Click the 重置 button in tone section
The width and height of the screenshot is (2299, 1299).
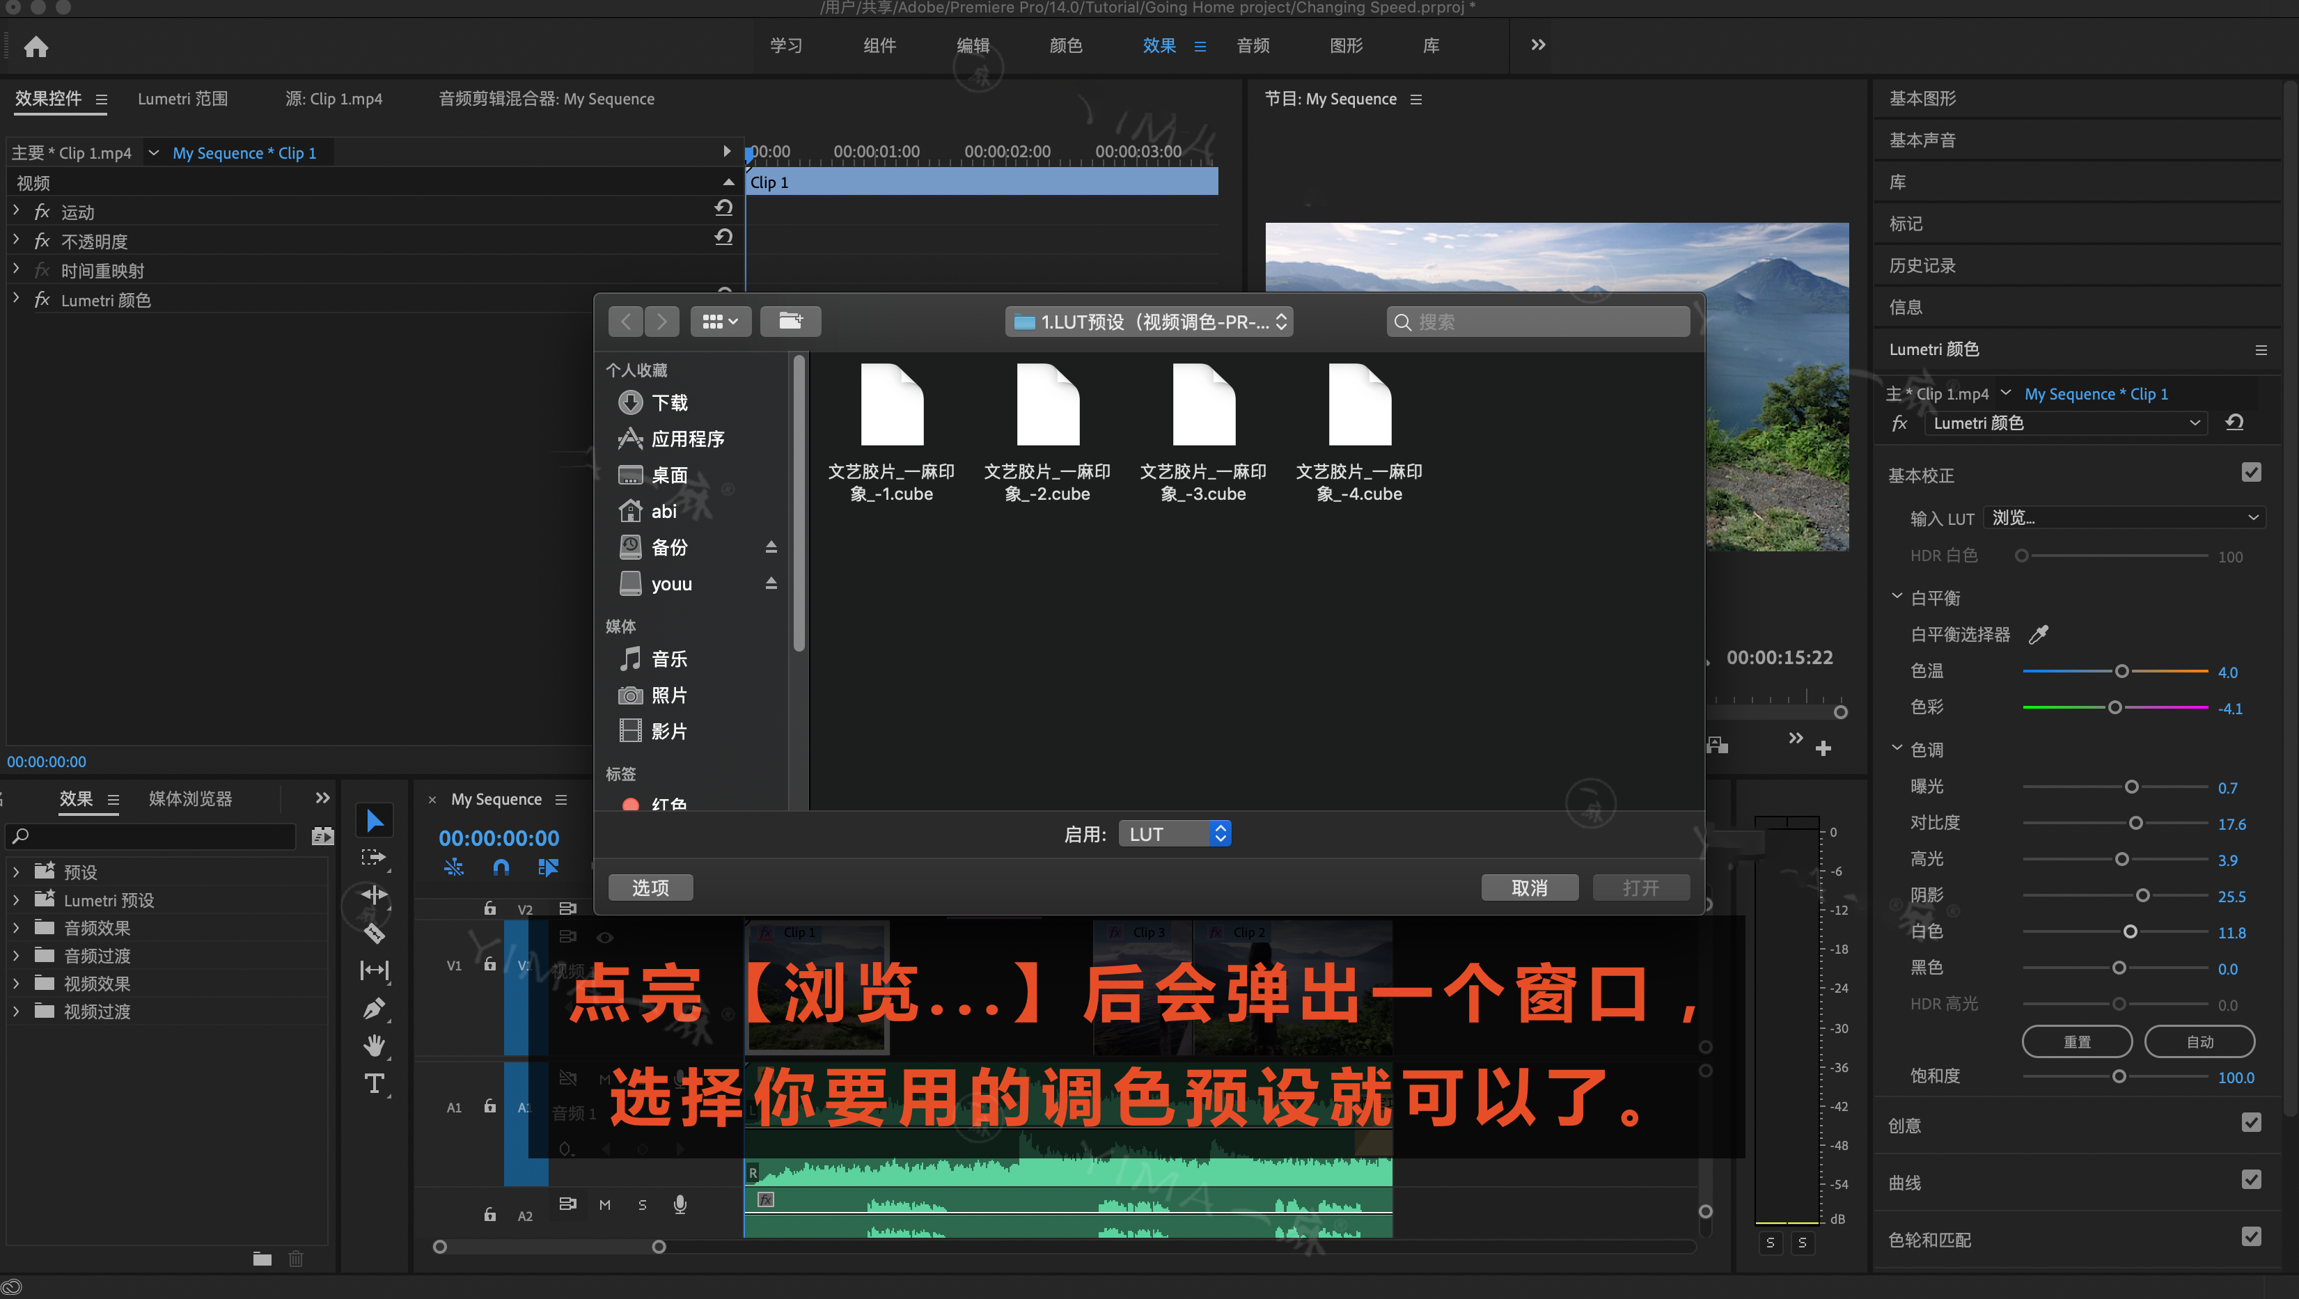(x=2077, y=1041)
